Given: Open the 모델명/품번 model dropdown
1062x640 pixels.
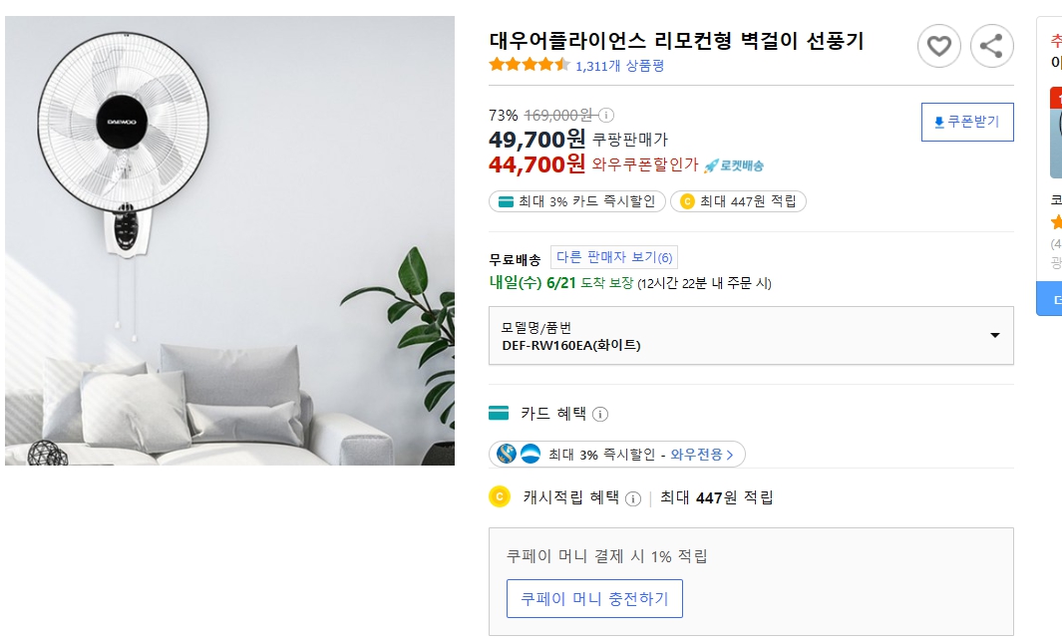Looking at the screenshot, I should 751,336.
